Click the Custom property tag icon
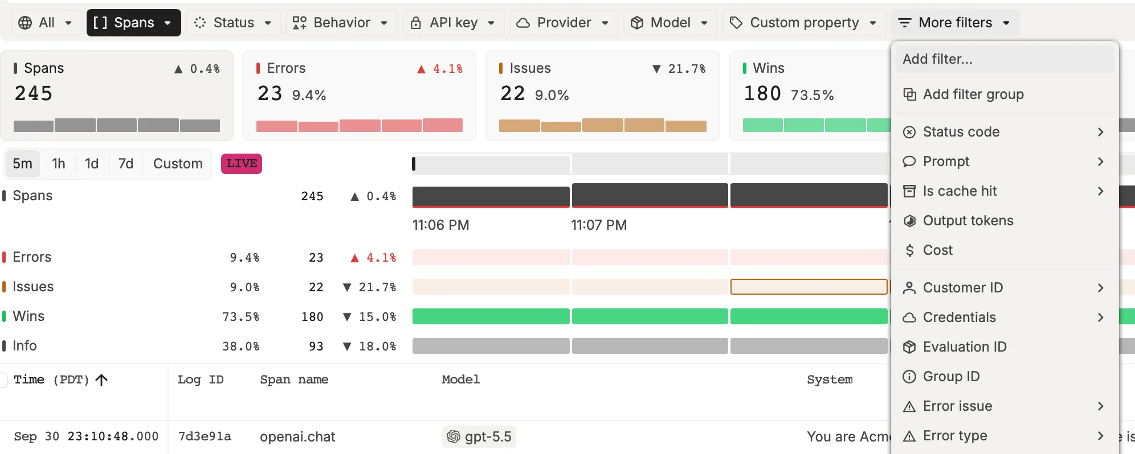This screenshot has width=1135, height=454. [x=736, y=23]
